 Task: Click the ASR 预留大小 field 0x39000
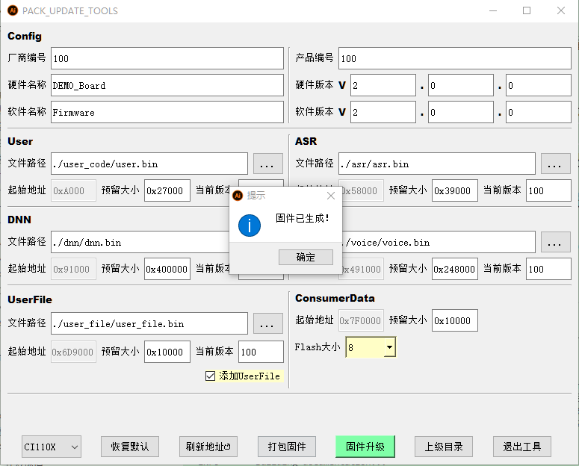(455, 190)
